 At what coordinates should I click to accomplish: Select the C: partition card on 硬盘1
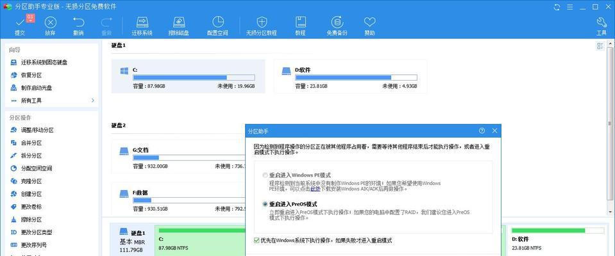pos(189,76)
